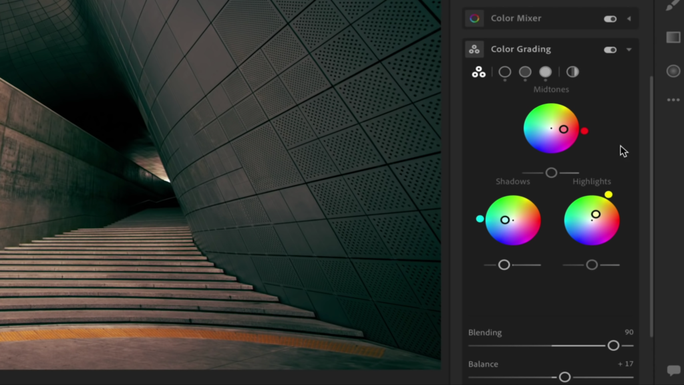Switch to Shadows-only color wheel view
Image resolution: width=684 pixels, height=385 pixels.
(505, 72)
